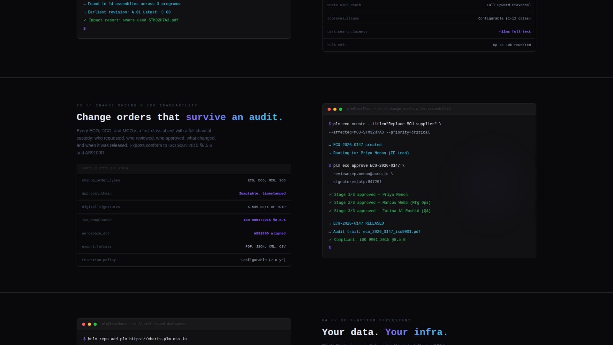The image size is (613, 345).
Task: Click the bulk_edit key
Action: [x=337, y=45]
